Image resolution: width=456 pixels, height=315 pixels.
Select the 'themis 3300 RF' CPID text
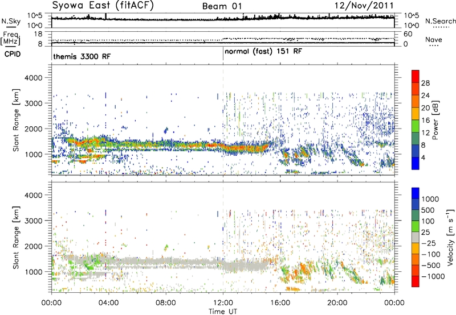tap(82, 56)
